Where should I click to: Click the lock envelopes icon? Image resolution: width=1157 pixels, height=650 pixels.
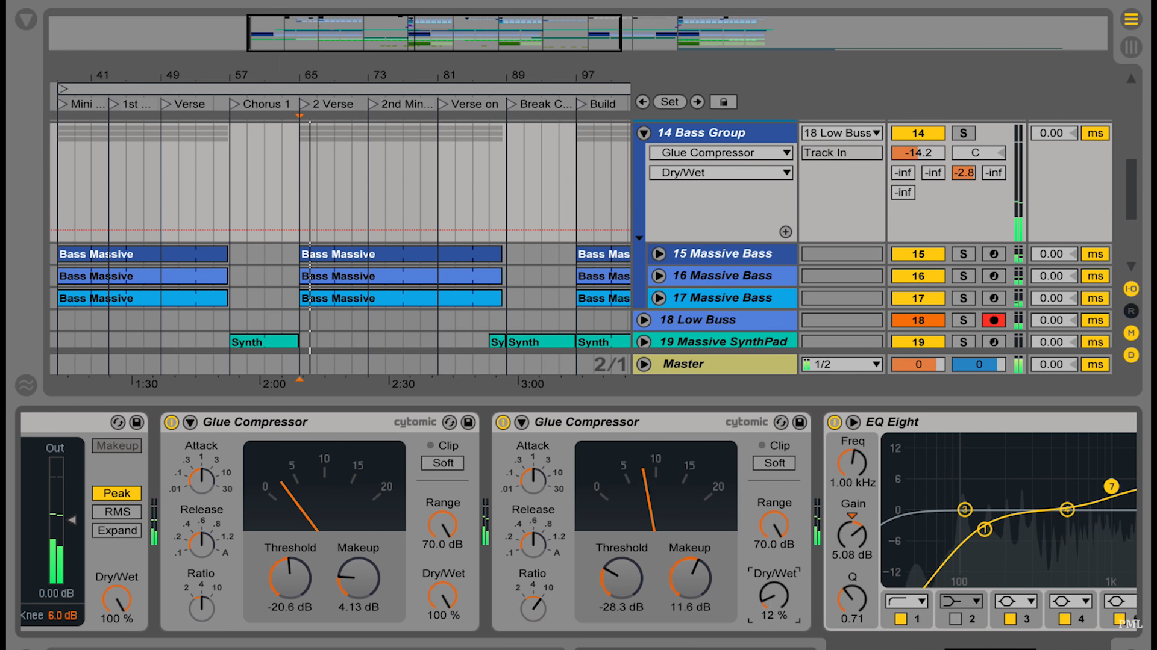[723, 102]
